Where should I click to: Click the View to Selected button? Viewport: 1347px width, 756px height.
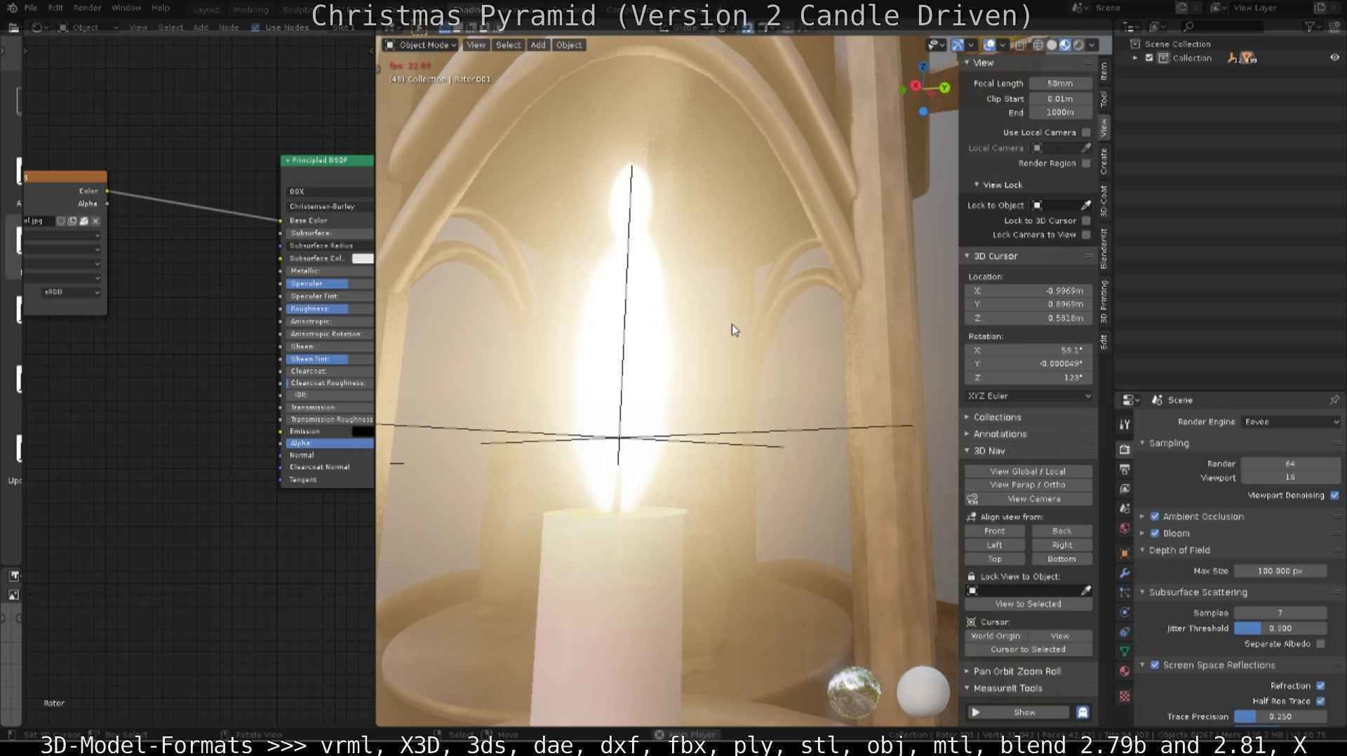[1028, 605]
